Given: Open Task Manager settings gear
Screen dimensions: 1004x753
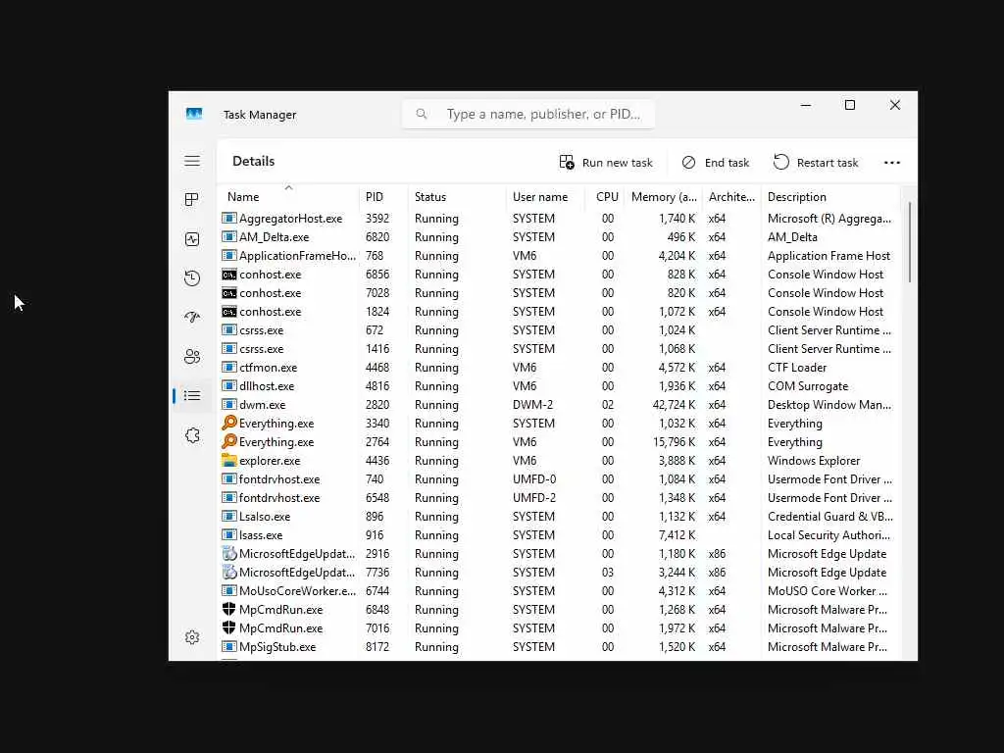Looking at the screenshot, I should pyautogui.click(x=192, y=637).
